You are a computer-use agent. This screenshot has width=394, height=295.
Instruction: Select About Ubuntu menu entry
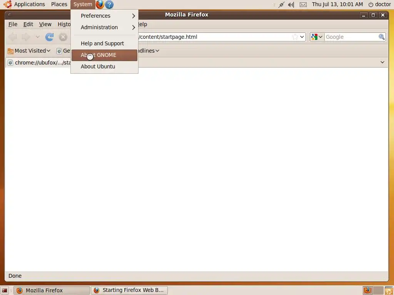click(105, 66)
